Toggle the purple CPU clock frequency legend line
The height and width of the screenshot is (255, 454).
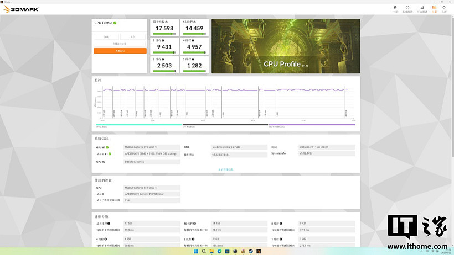click(312, 125)
